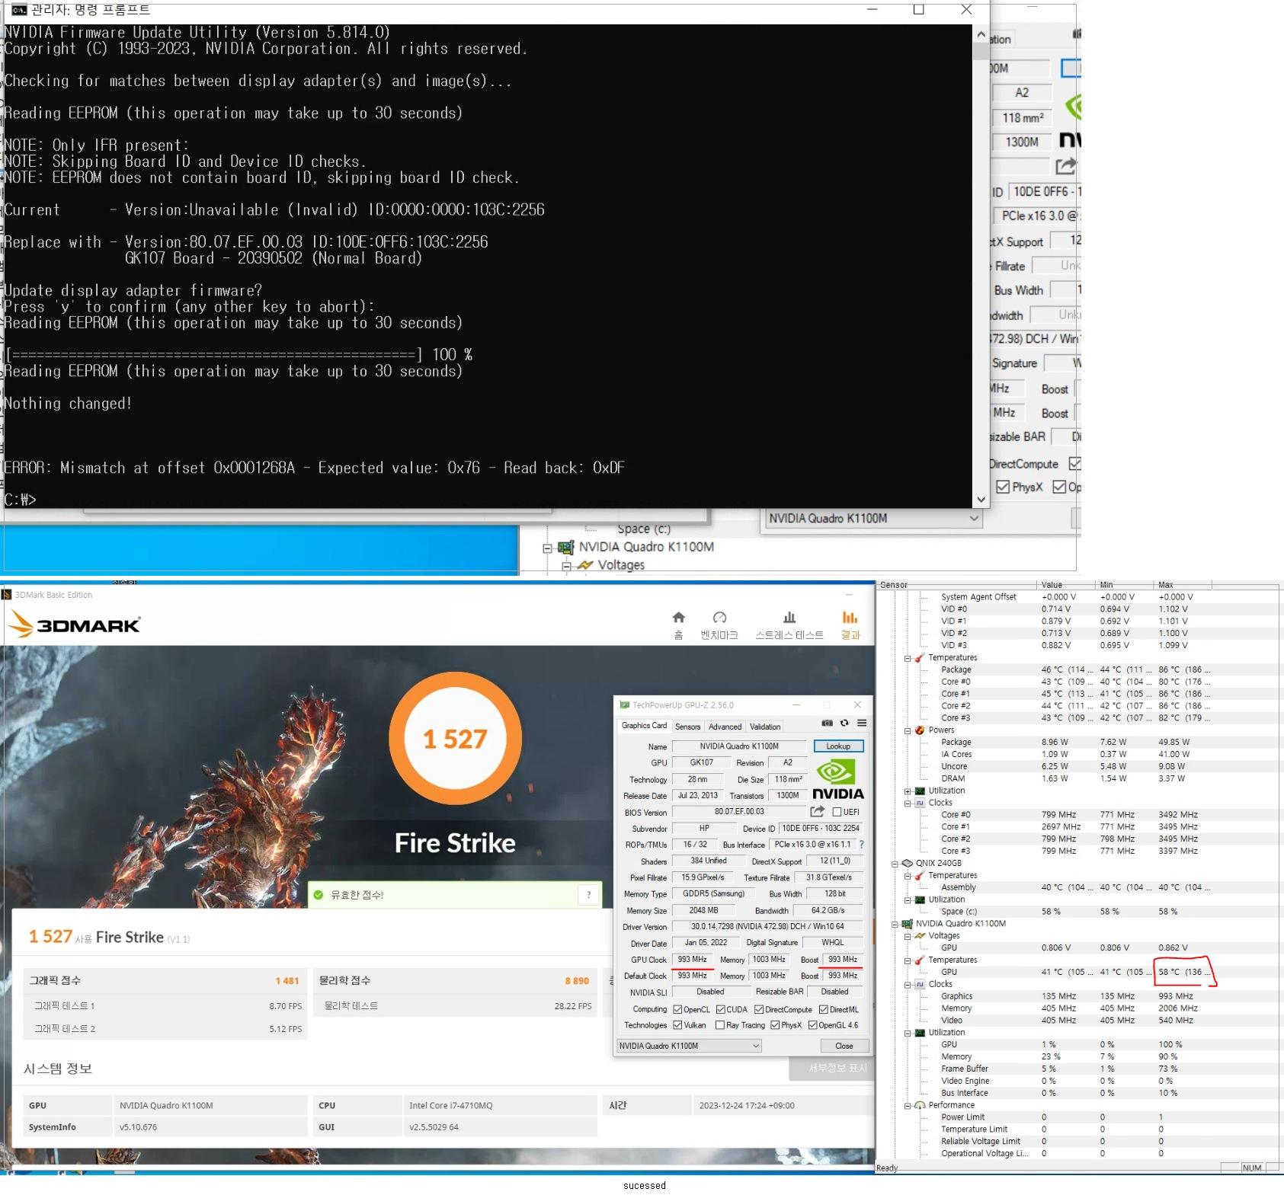This screenshot has height=1195, width=1284.
Task: Click the Sensor column header
Action: coord(957,585)
